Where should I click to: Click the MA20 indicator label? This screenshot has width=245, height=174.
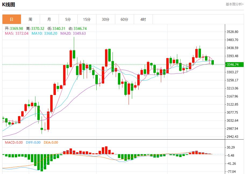point(73,33)
